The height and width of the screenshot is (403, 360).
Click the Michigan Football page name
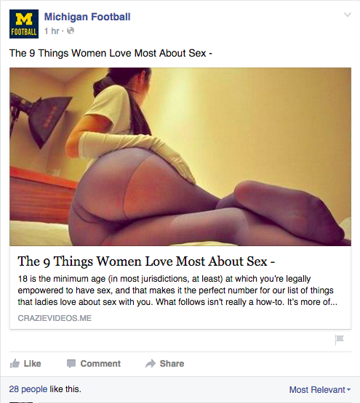coord(87,17)
